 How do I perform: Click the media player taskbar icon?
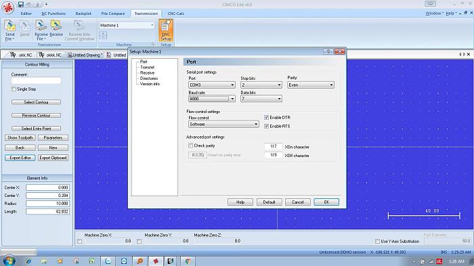(x=60, y=261)
